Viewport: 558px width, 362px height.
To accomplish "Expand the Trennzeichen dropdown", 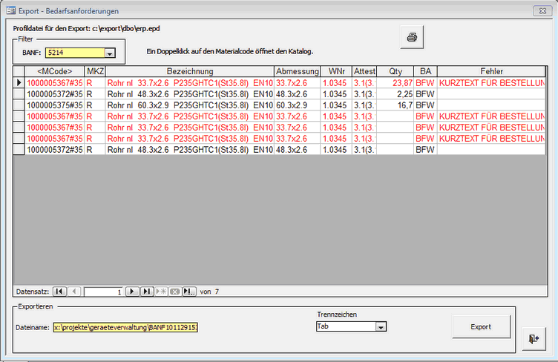I will [x=381, y=326].
